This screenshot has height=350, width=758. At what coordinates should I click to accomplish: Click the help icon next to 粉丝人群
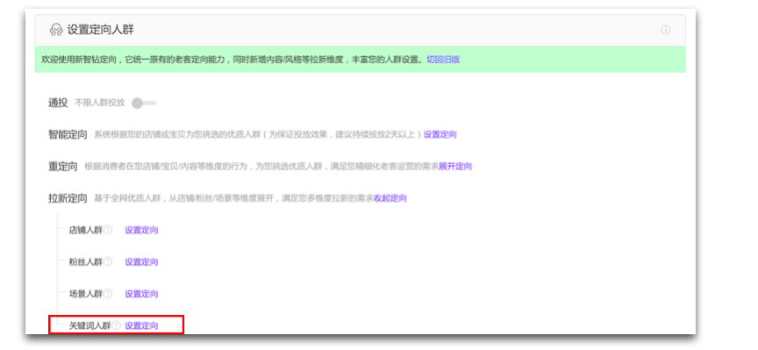click(x=108, y=262)
